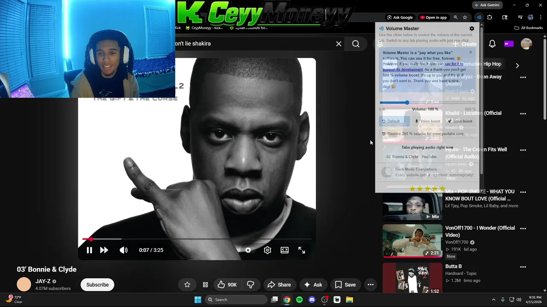Subscribe to the JAY-Z channel

97,285
